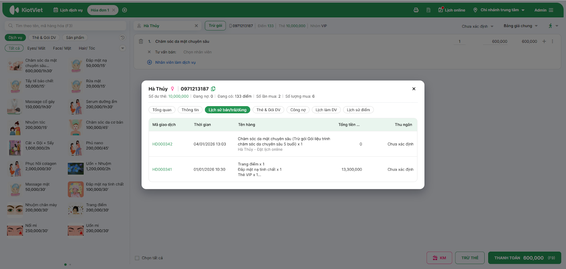Select the Massage cổ gáy service thumbnail

point(15,107)
